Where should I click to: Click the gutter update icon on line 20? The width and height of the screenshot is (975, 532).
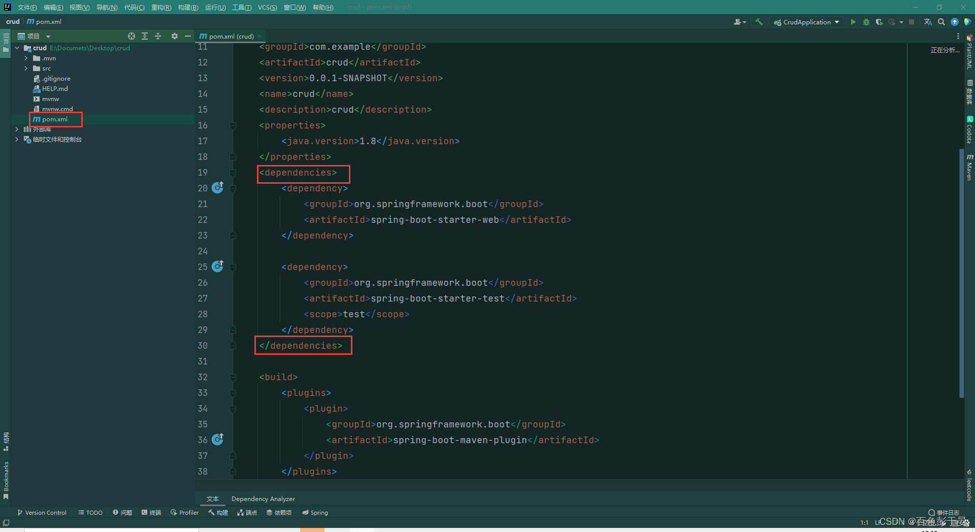click(x=218, y=188)
